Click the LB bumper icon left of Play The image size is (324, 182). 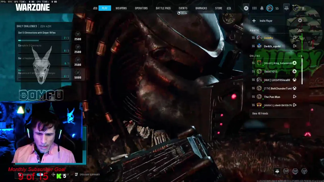pyautogui.click(x=95, y=8)
